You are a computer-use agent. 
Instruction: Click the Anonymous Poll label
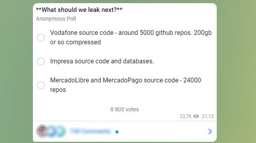[56, 19]
